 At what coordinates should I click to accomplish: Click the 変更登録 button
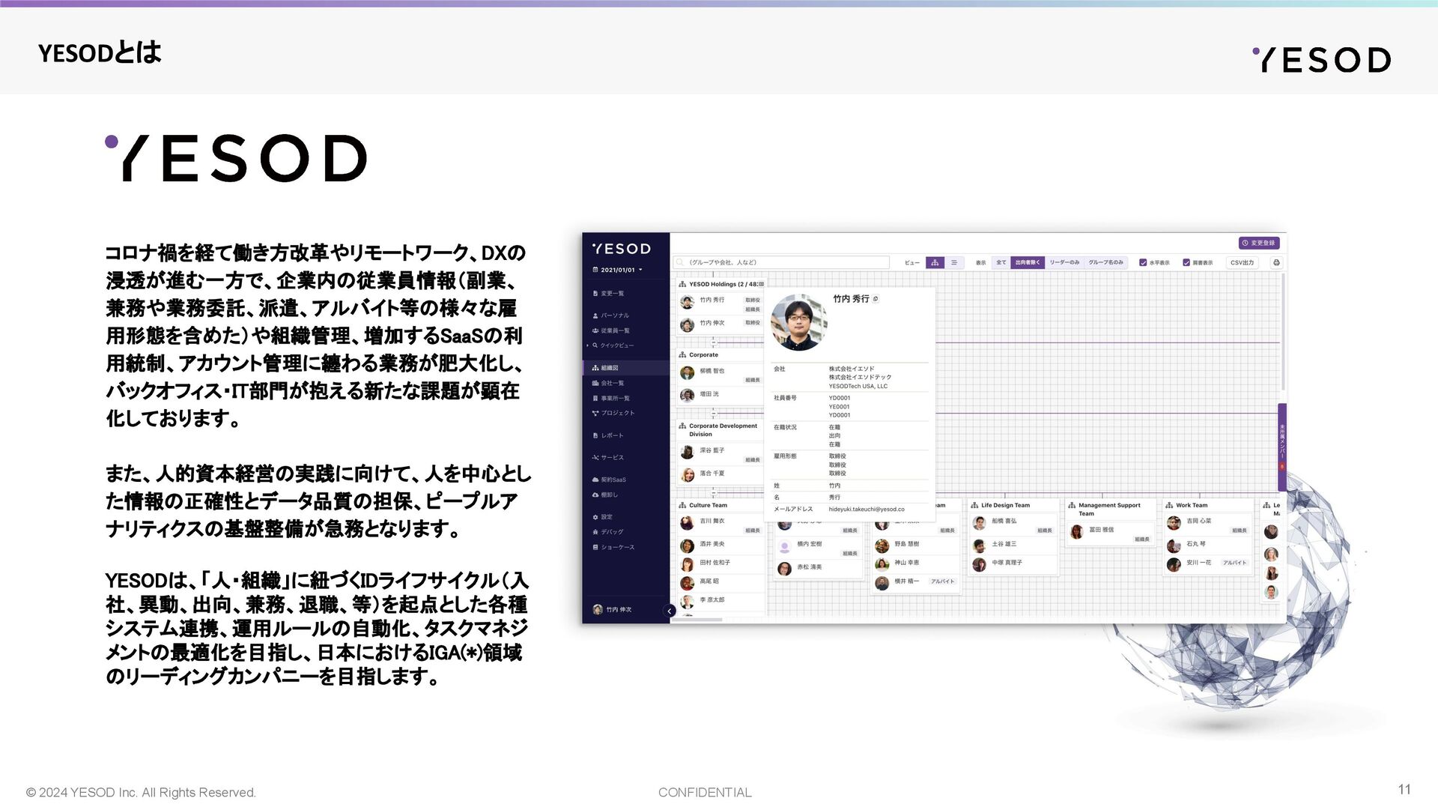1258,243
